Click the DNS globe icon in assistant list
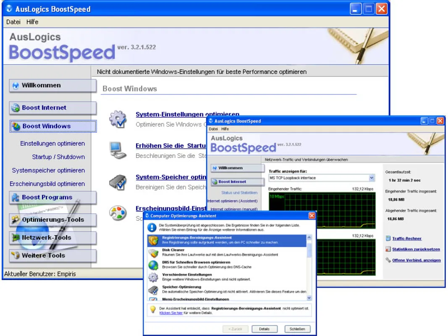This screenshot has width=448, height=336. coord(153,265)
